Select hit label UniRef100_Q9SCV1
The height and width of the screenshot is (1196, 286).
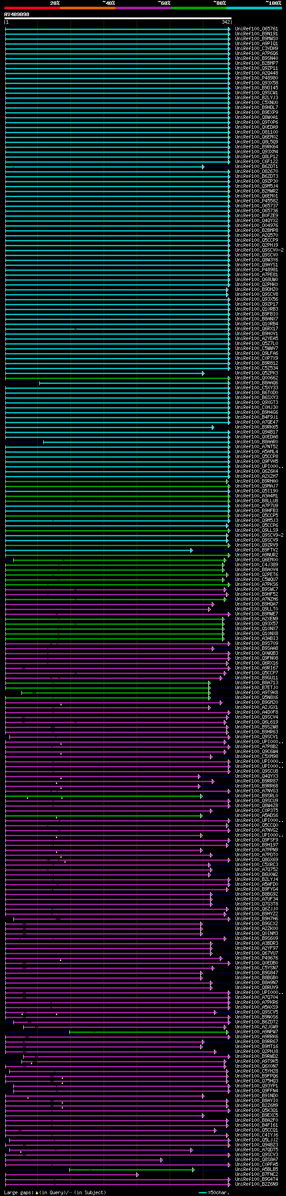(x=257, y=737)
